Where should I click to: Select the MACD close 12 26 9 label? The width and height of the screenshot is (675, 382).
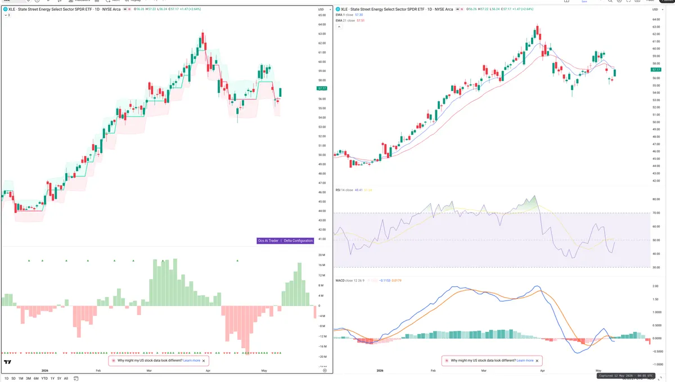tap(350, 280)
